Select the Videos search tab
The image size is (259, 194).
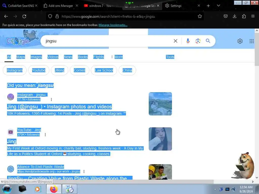(53, 57)
